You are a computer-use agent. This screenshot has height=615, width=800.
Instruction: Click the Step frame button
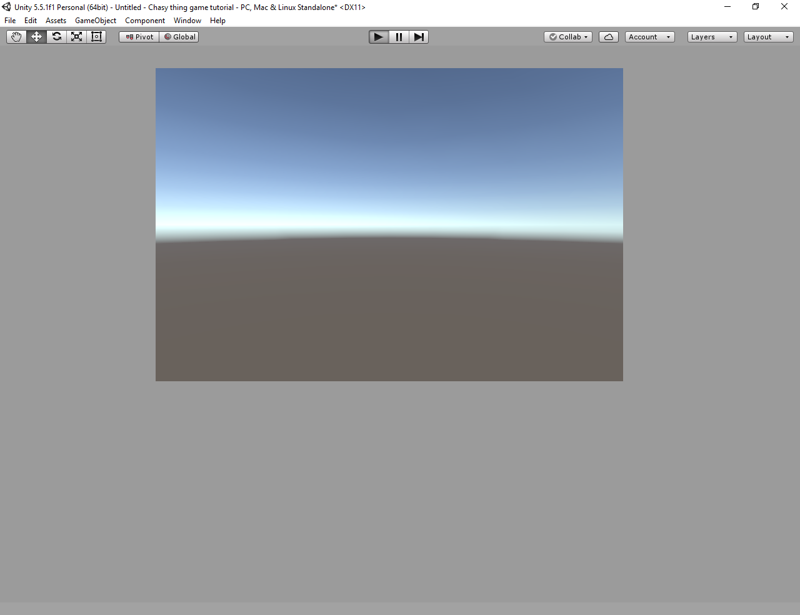(419, 37)
